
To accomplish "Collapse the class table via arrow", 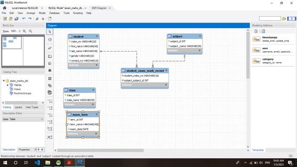I will click(93, 90).
